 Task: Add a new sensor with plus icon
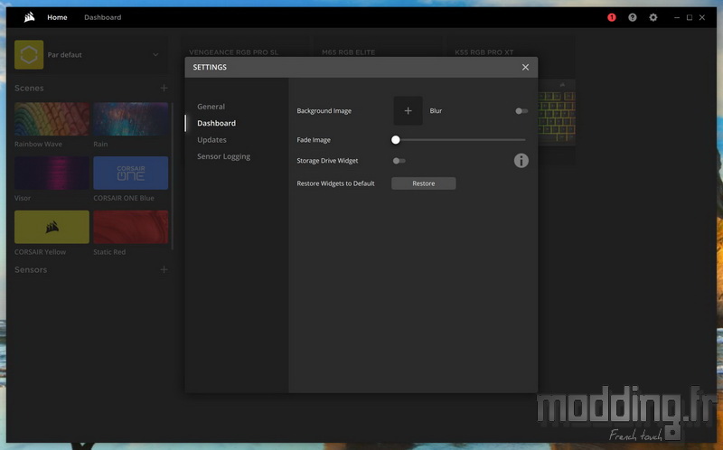pos(164,269)
